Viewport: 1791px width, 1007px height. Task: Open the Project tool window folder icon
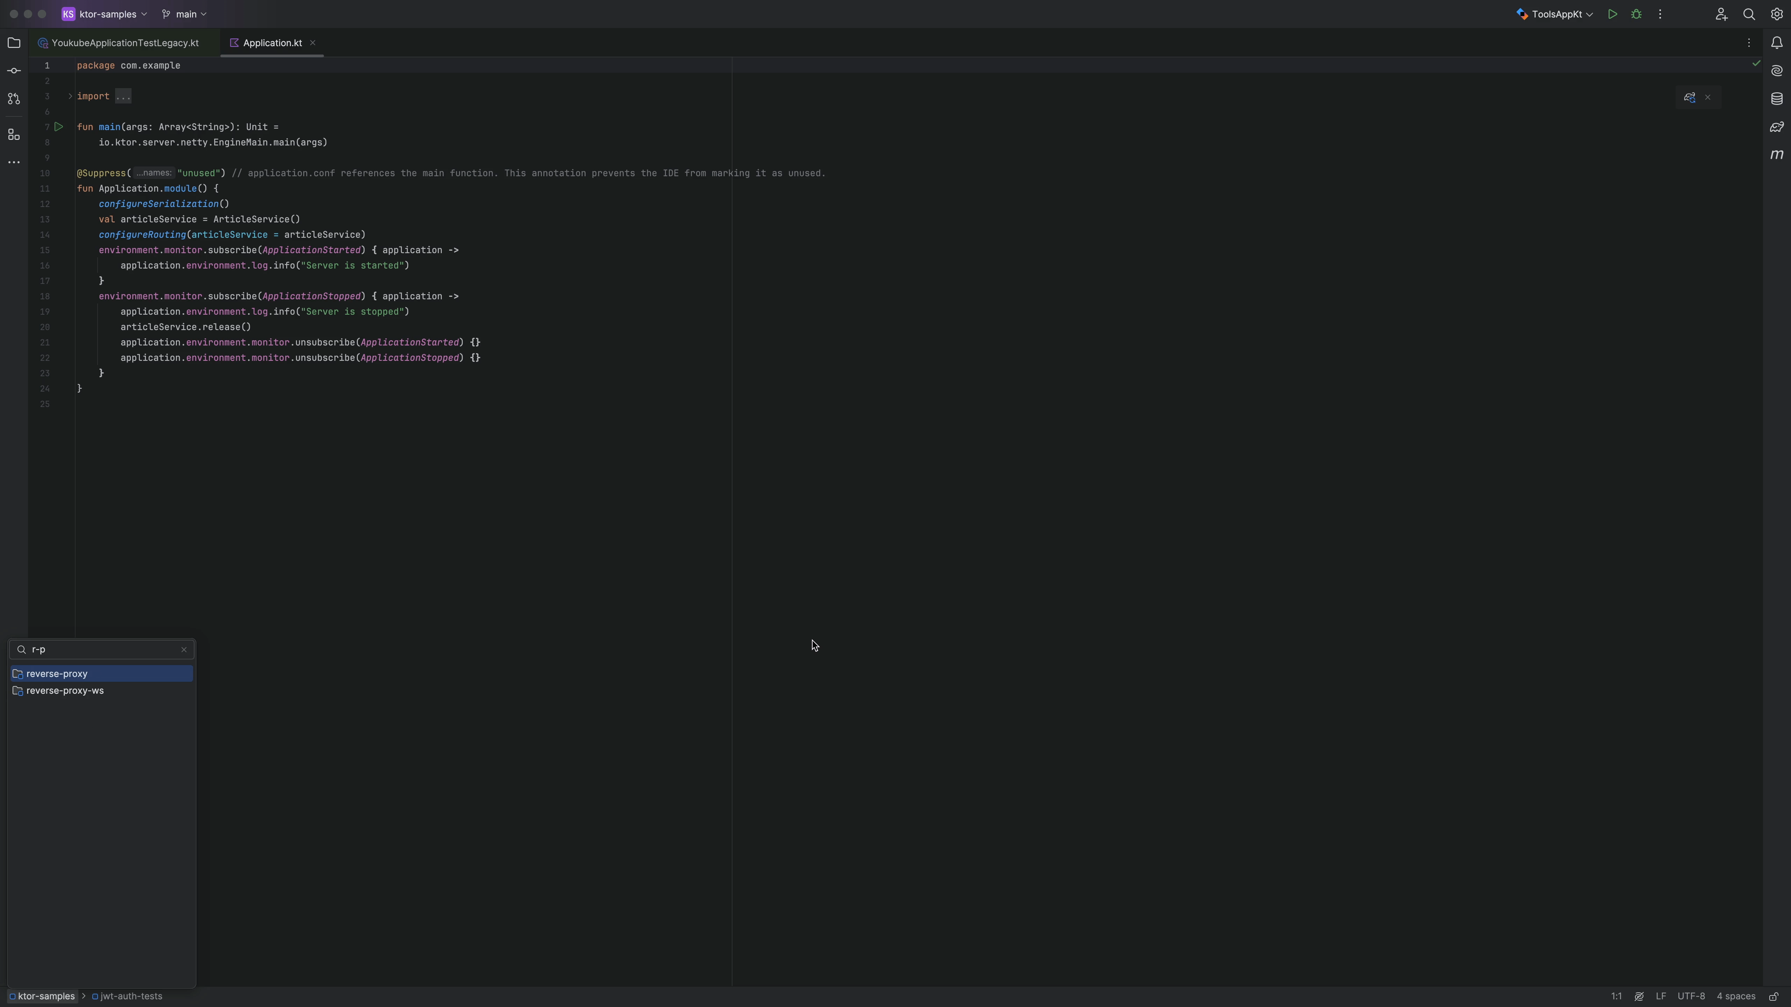point(13,42)
